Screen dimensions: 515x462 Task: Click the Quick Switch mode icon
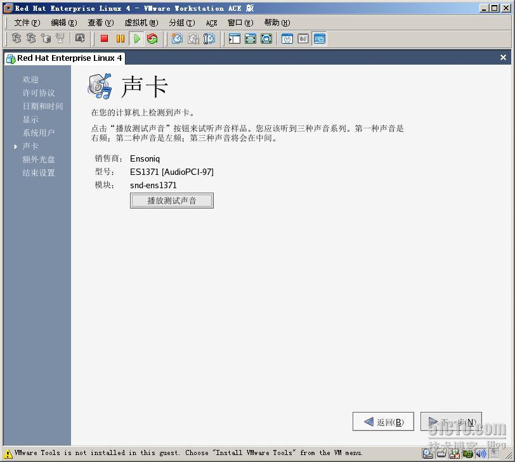coord(251,39)
